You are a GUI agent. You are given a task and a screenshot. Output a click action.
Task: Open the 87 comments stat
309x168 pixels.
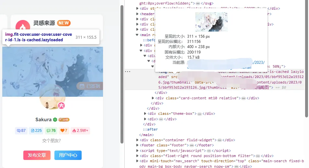click(21, 131)
